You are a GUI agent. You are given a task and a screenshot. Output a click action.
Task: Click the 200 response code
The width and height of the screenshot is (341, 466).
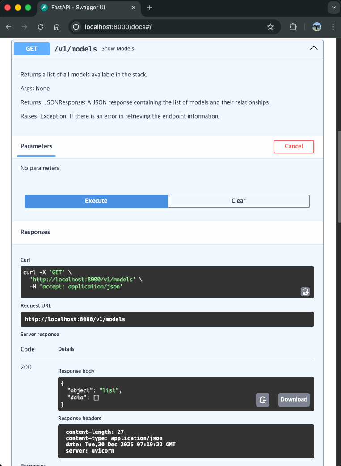point(26,367)
